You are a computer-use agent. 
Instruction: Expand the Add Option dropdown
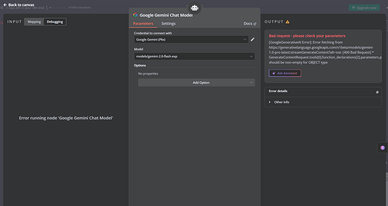(196, 83)
